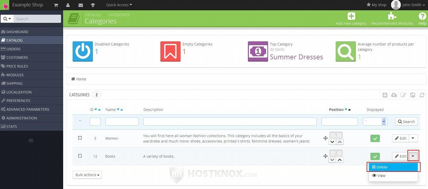This screenshot has height=189, width=428.
Task: Click the Add new category plus icon
Action: click(x=352, y=16)
